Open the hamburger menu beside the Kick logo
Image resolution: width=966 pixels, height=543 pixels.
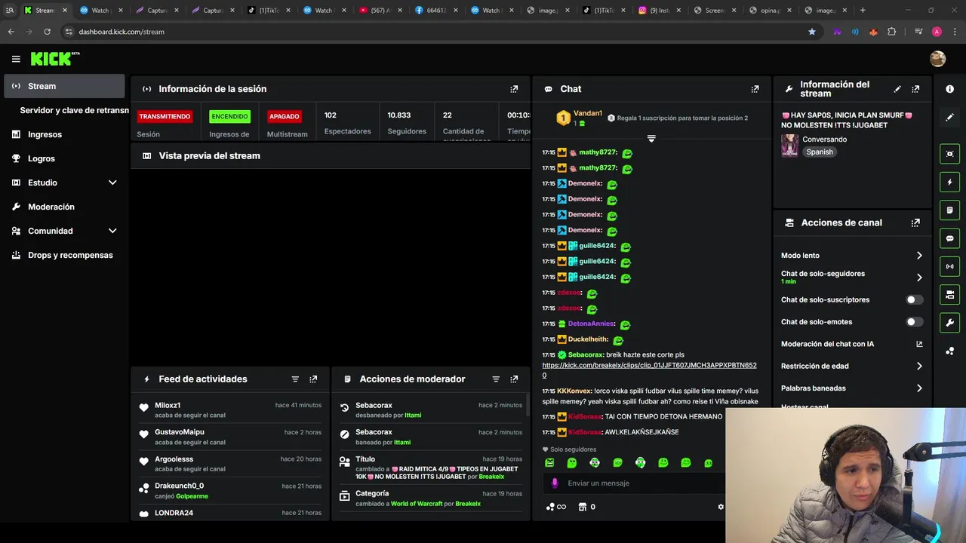[x=16, y=59]
